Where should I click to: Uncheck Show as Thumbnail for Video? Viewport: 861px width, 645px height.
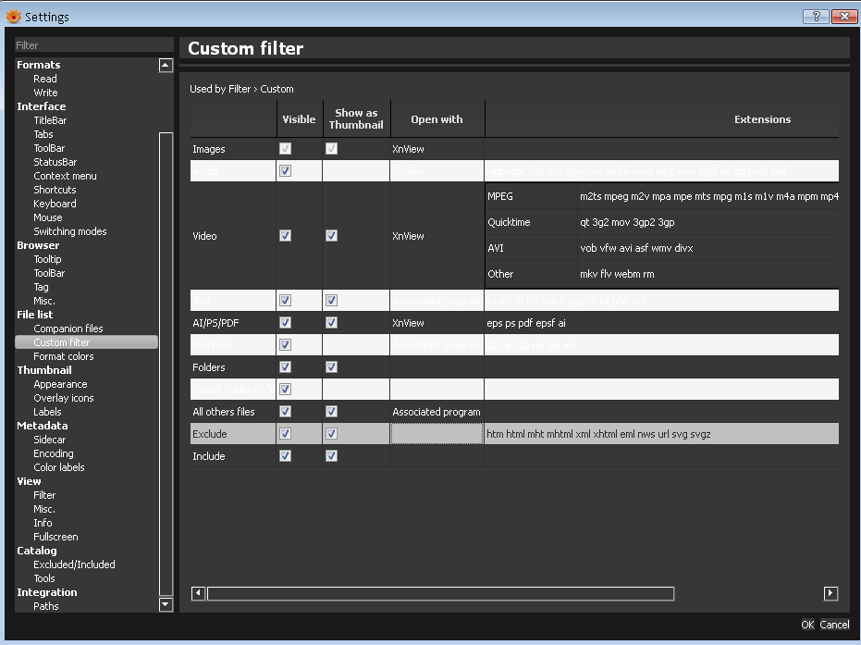pyautogui.click(x=331, y=236)
